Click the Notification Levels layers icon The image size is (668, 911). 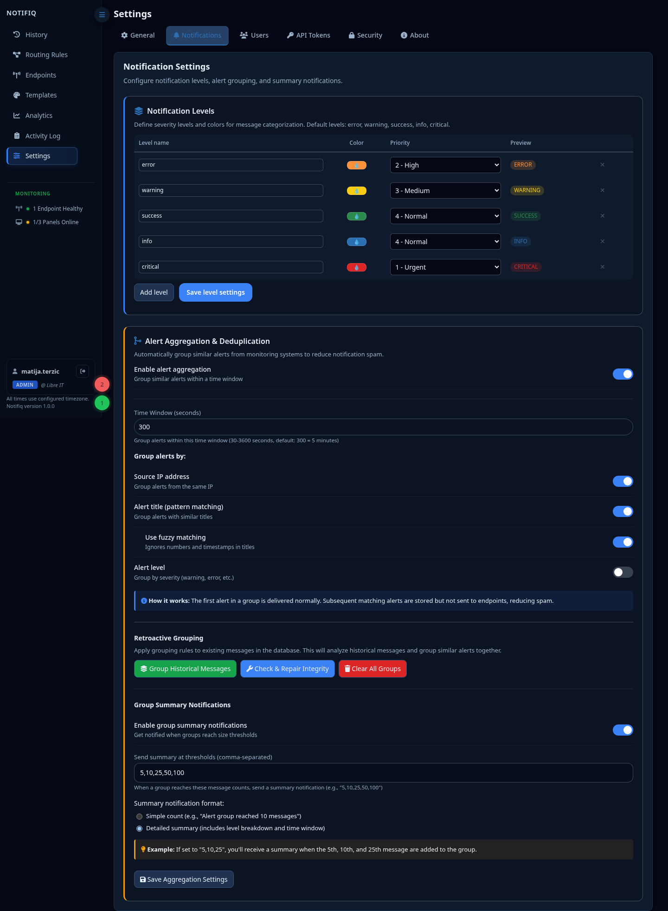[138, 111]
